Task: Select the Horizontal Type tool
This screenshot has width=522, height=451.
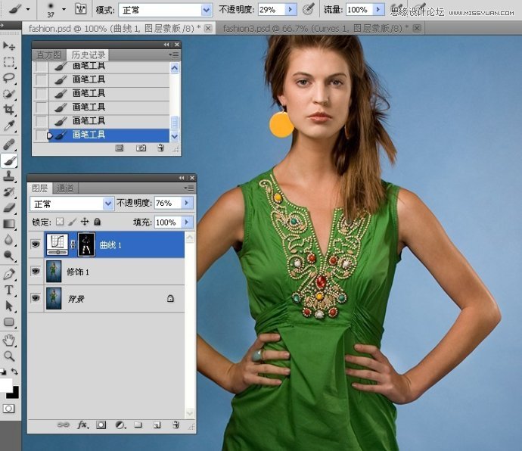Action: (x=9, y=290)
